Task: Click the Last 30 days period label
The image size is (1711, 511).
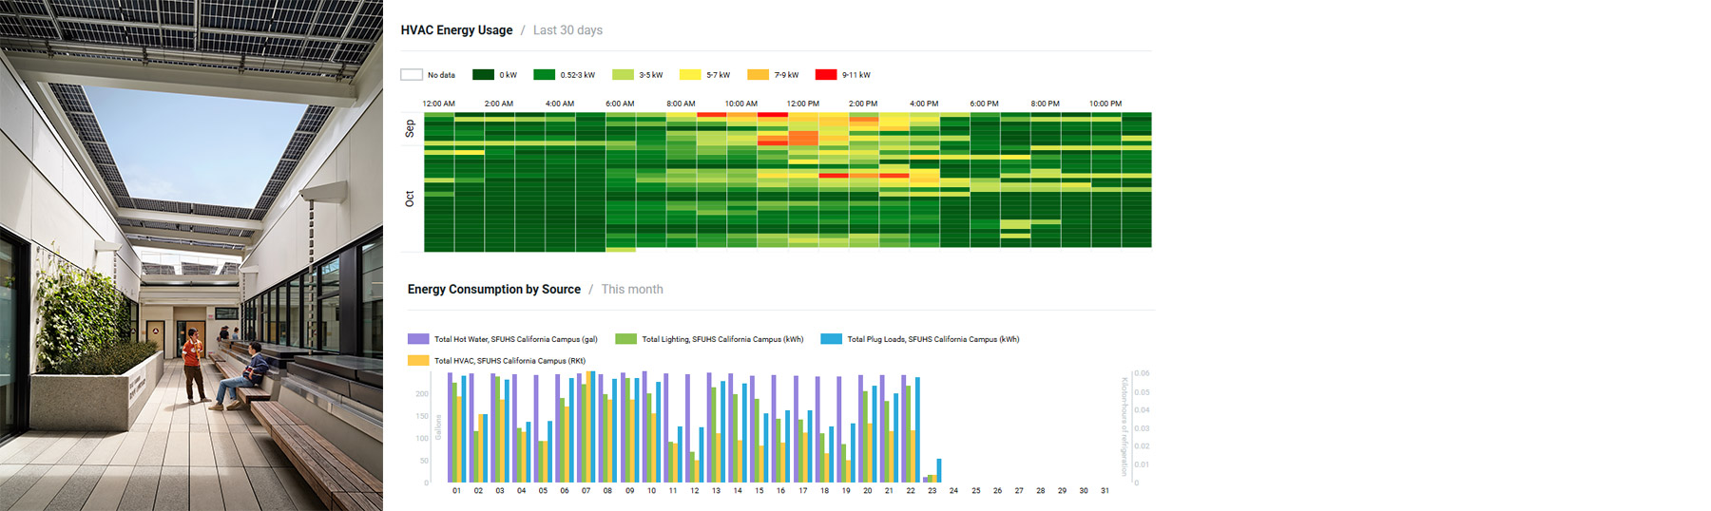Action: [567, 30]
